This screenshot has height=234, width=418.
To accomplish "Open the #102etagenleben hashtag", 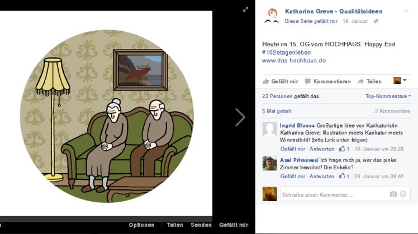I will tap(286, 52).
